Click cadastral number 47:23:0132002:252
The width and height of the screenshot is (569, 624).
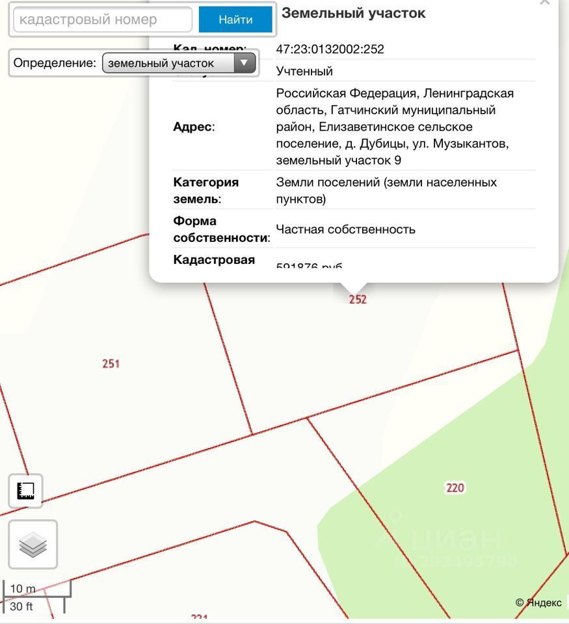(x=330, y=49)
